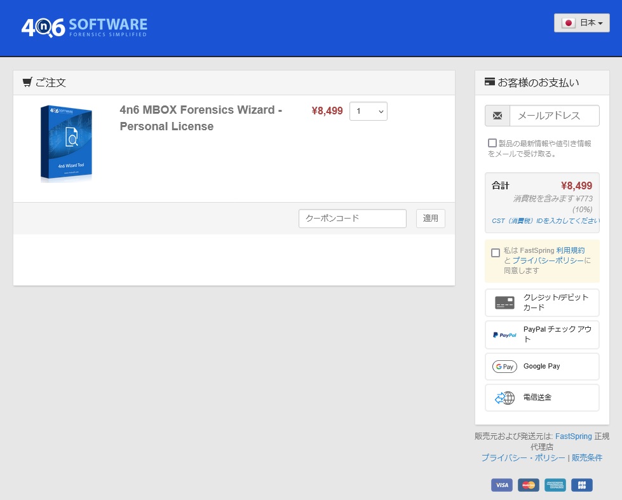This screenshot has height=500, width=622.
Task: Choose 電信送金 wire transfer option
Action: click(542, 398)
